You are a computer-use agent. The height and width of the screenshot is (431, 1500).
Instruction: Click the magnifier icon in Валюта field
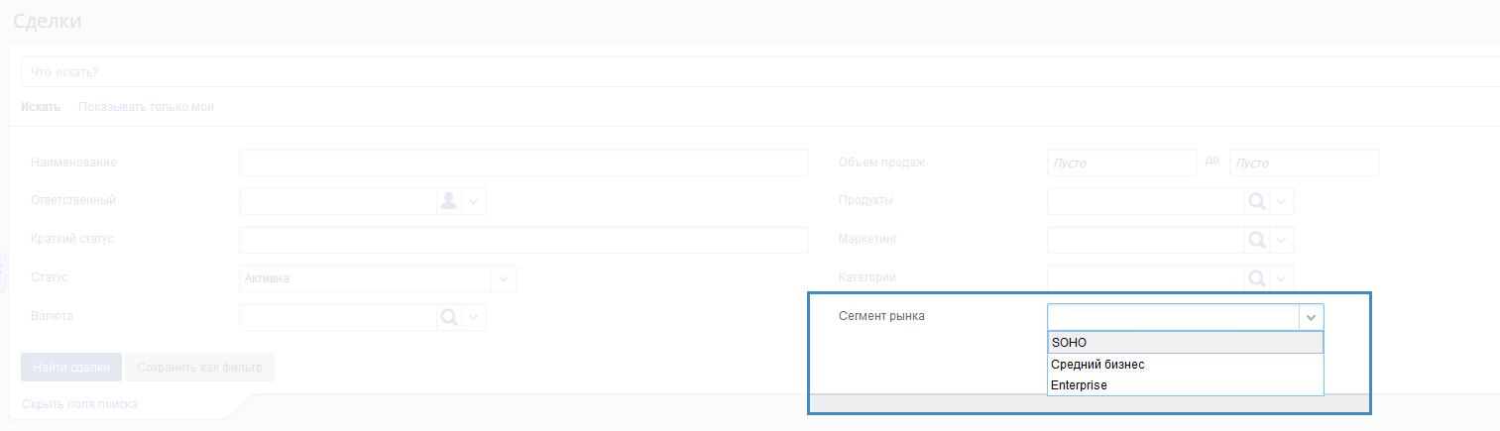[x=448, y=317]
